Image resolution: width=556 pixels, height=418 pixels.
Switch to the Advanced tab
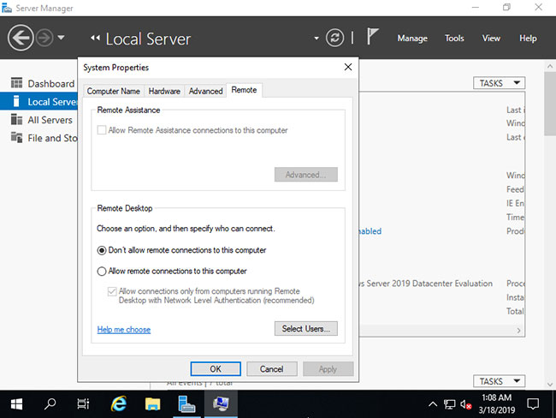tap(205, 92)
